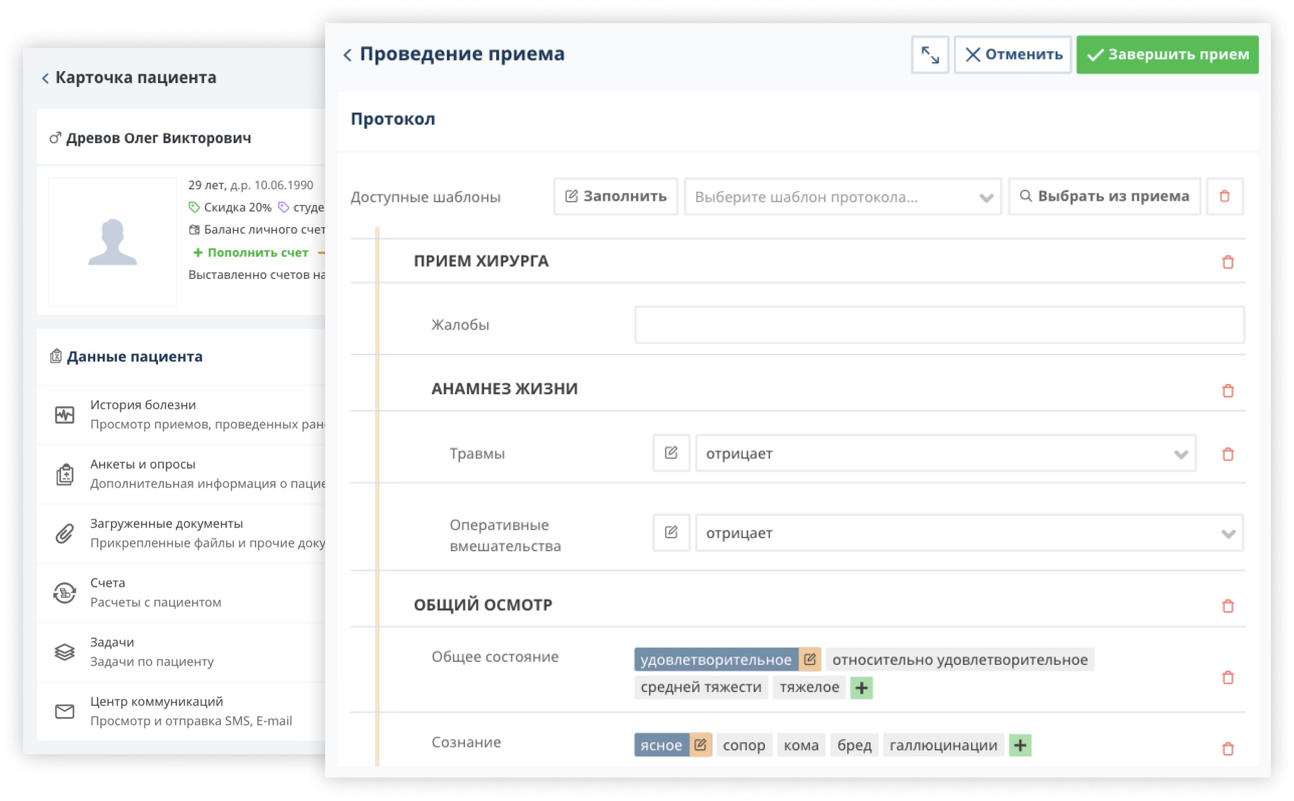Select the удовлетворительное state tag

(715, 660)
